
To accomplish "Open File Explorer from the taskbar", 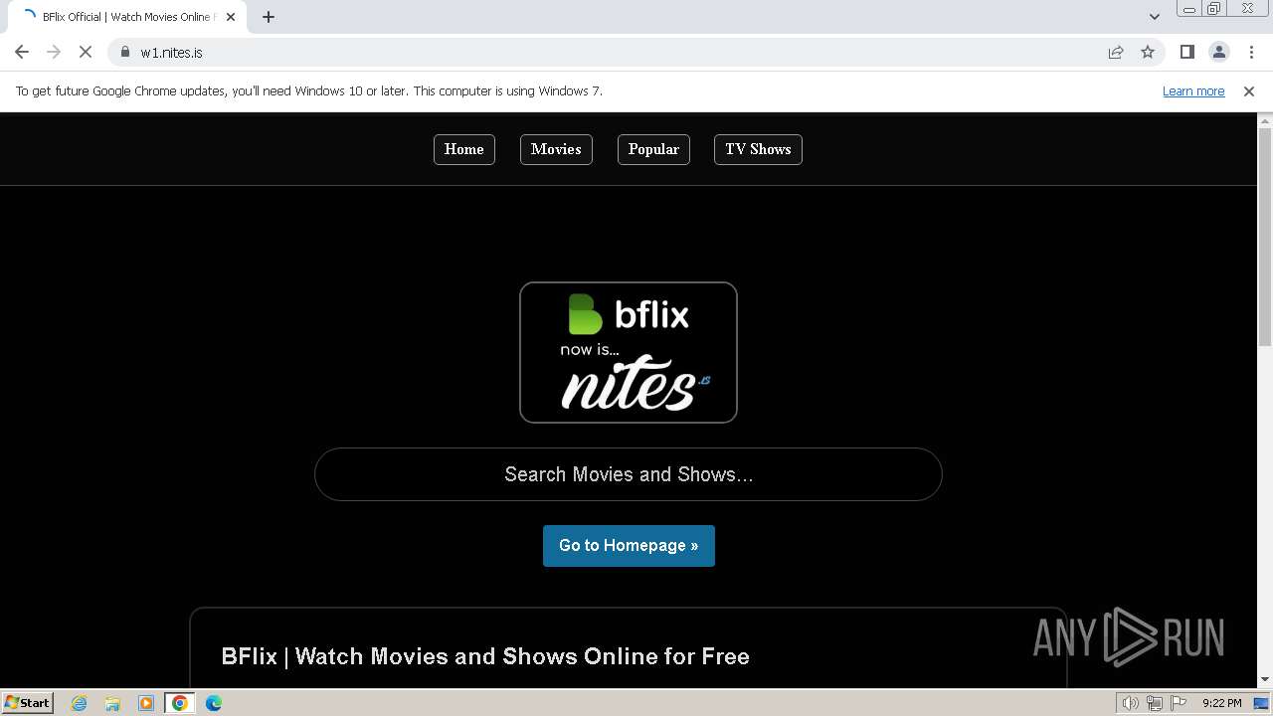I will coord(112,703).
